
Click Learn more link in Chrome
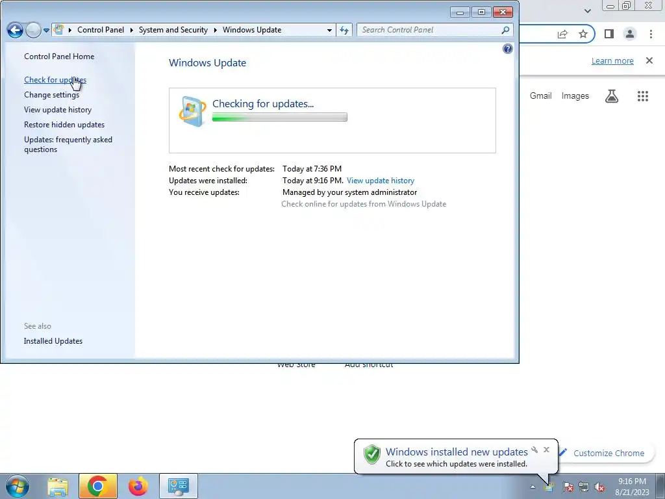coord(612,60)
